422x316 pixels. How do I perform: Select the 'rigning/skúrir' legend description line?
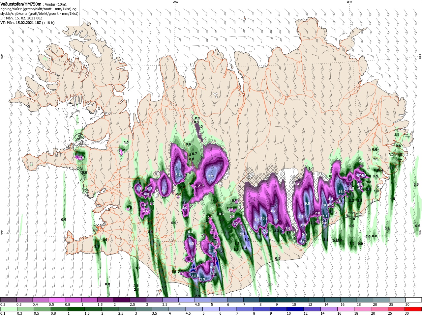(39, 9)
